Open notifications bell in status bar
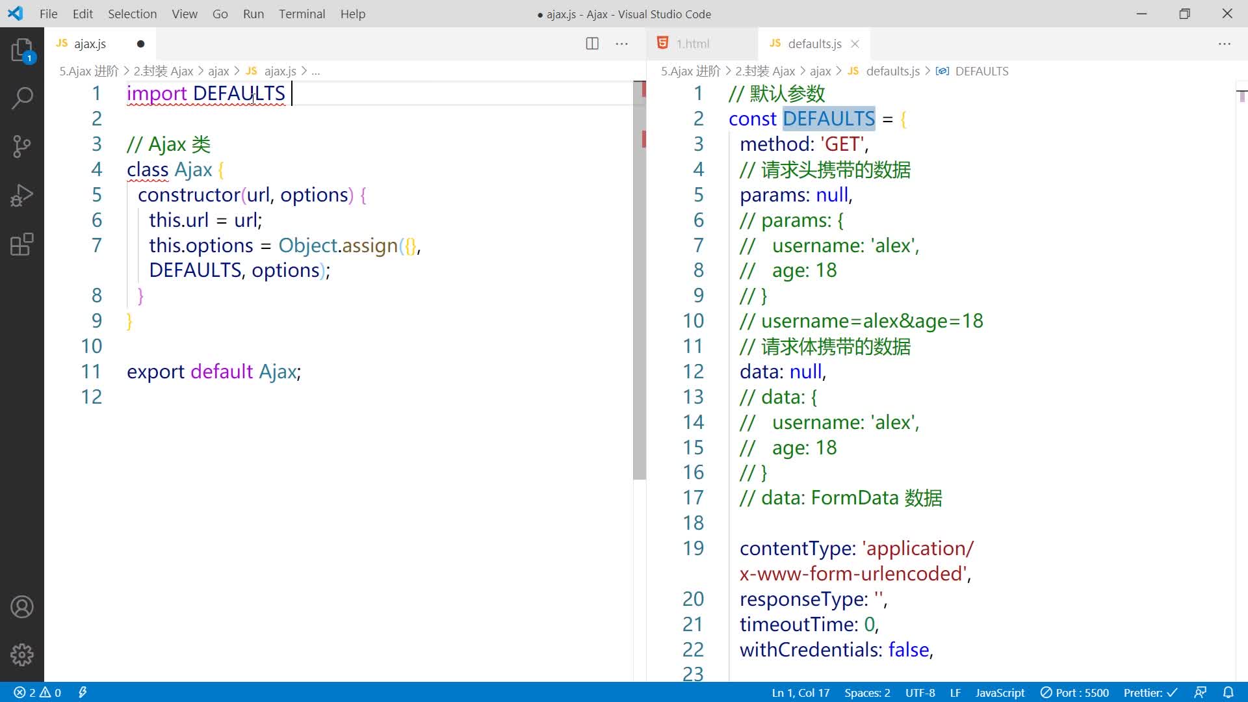This screenshot has height=702, width=1248. (x=1228, y=693)
